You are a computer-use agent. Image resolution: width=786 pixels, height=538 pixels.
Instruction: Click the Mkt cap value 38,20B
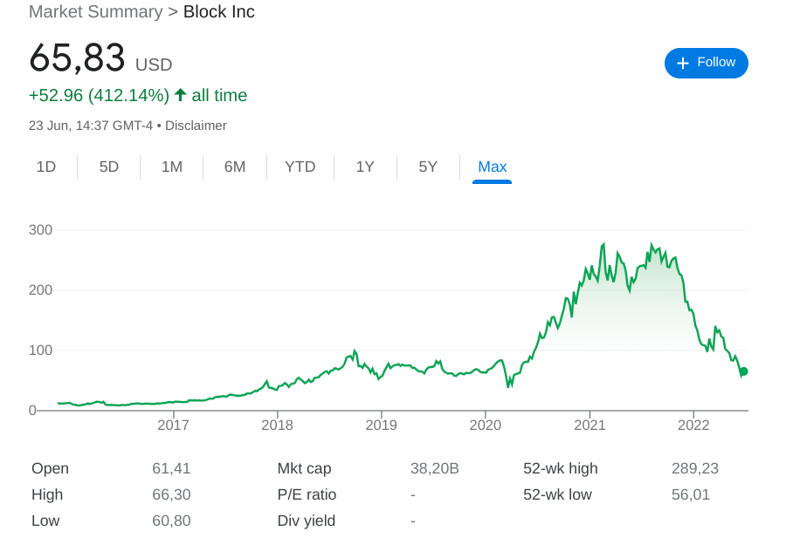[x=434, y=468]
